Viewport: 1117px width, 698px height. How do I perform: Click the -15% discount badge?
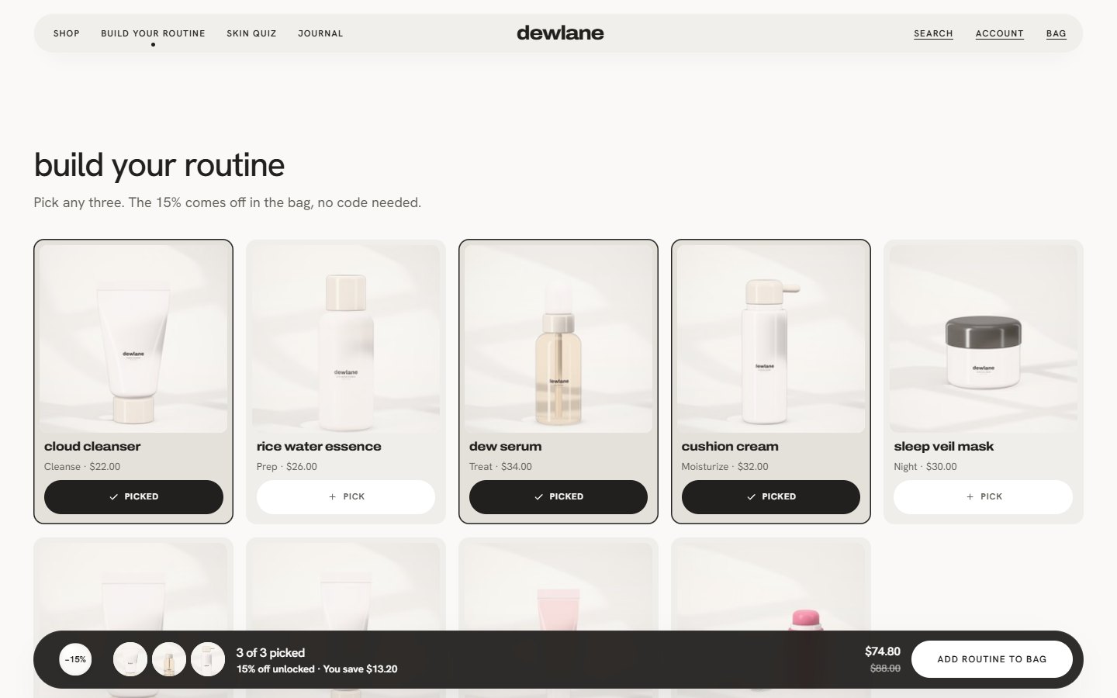[75, 659]
